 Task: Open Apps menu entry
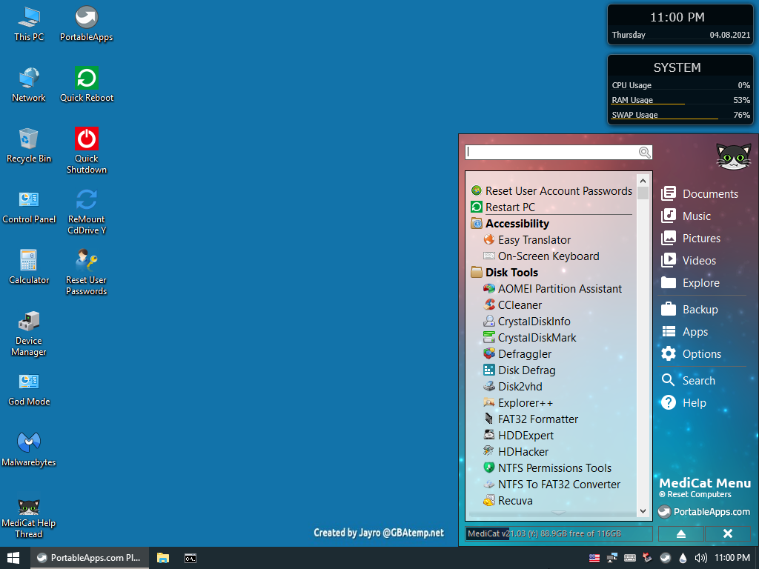coord(684,331)
